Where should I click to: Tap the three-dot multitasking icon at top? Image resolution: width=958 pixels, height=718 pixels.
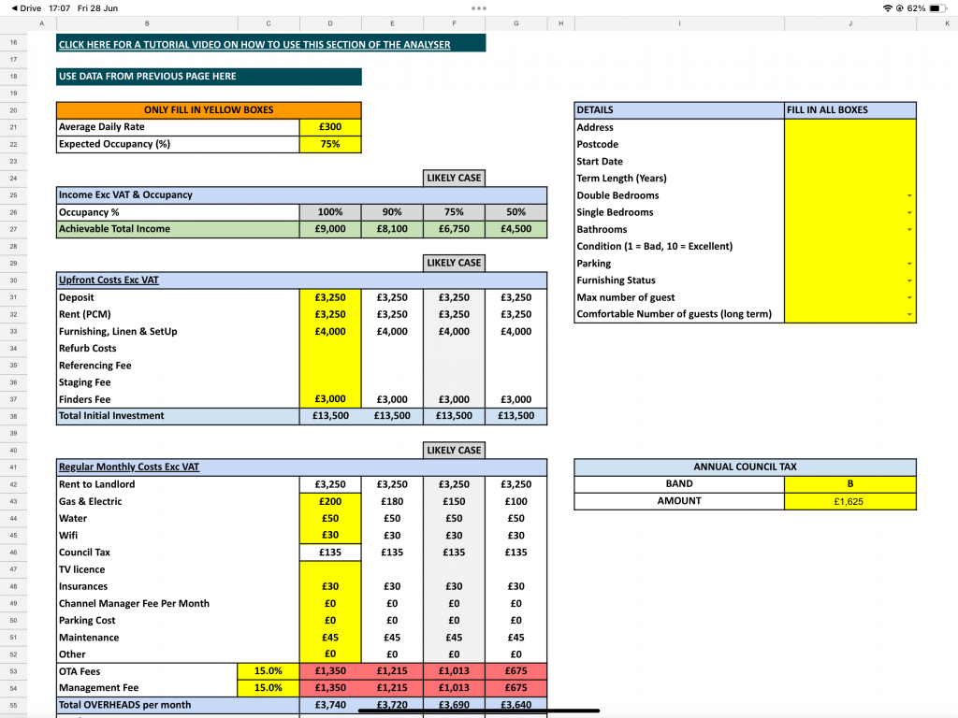(479, 8)
